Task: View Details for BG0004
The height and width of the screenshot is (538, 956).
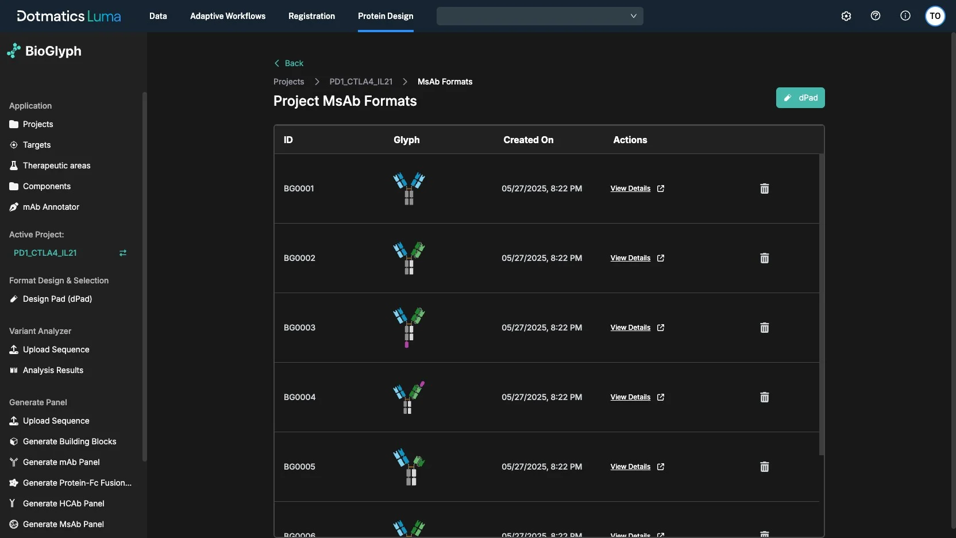Action: pyautogui.click(x=630, y=397)
